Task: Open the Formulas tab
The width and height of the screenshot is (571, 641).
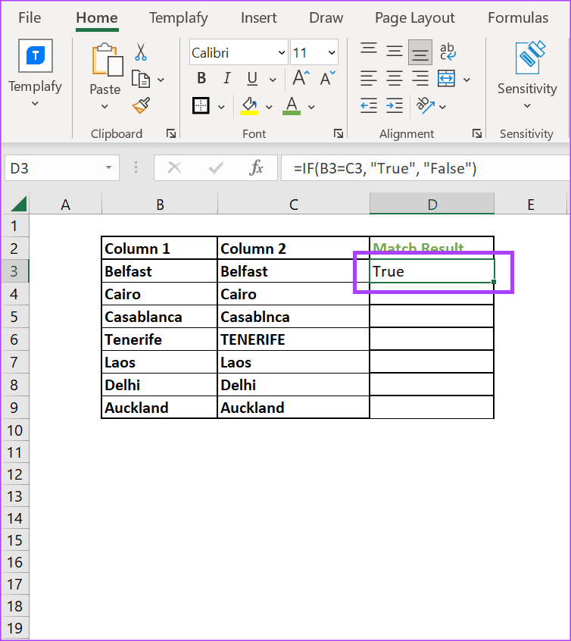Action: (518, 17)
